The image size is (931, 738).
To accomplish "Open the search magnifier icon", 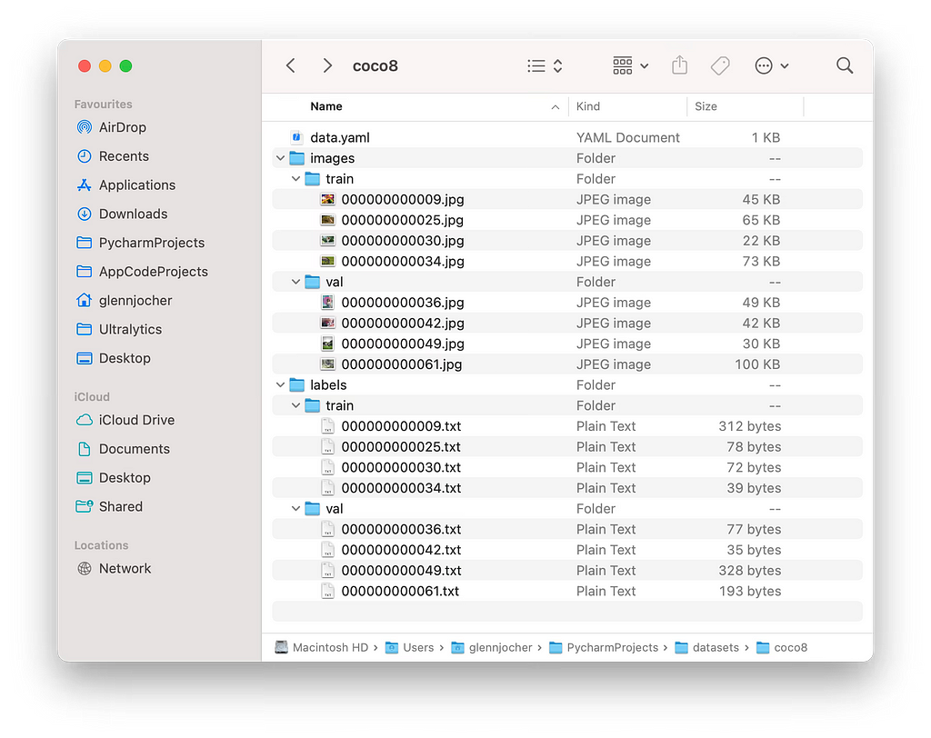I will pos(845,65).
